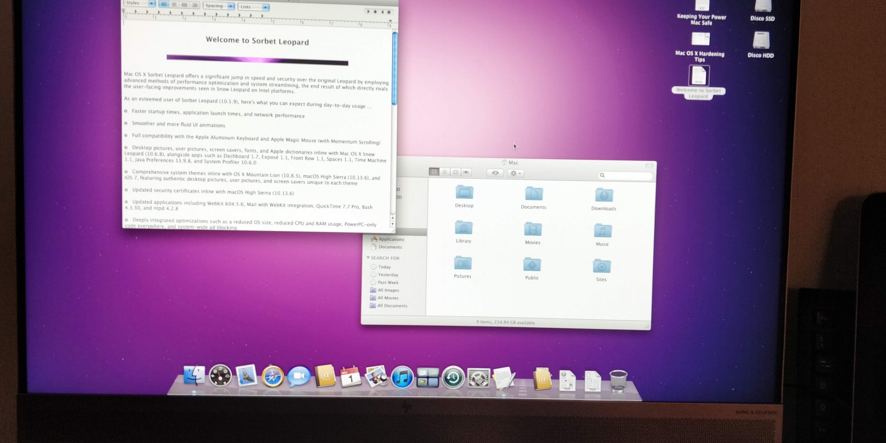
Task: Center text alignment in TextEdit
Action: pos(174,4)
